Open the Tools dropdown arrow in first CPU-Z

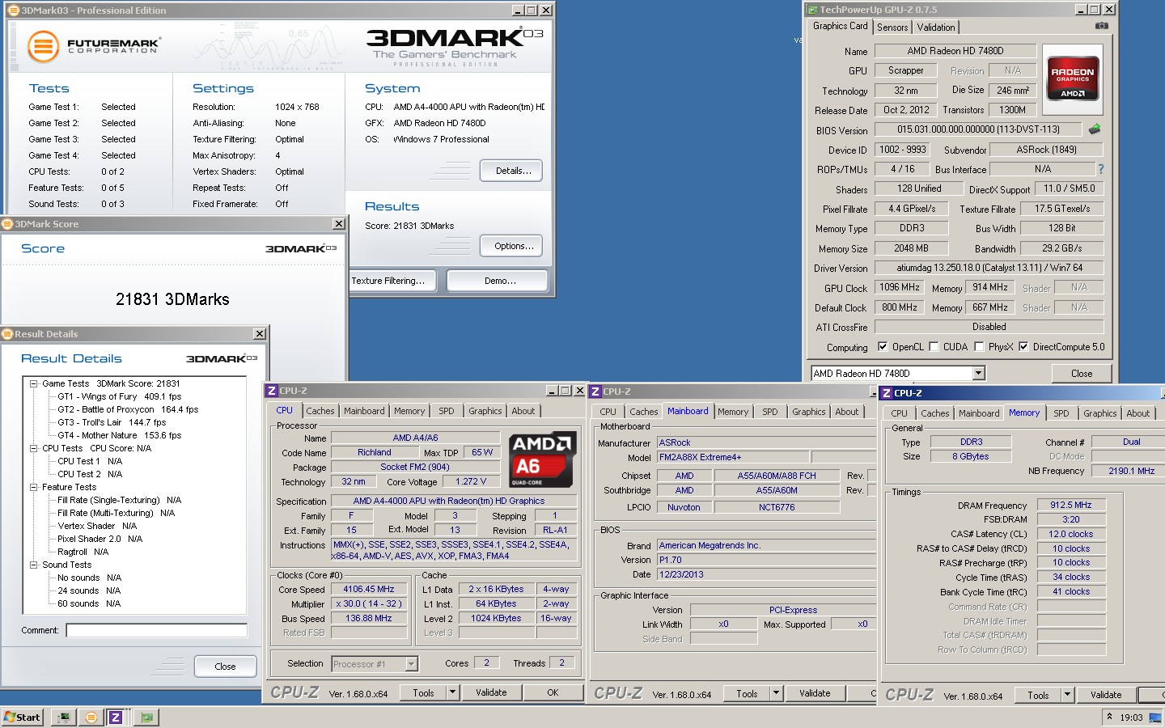453,692
